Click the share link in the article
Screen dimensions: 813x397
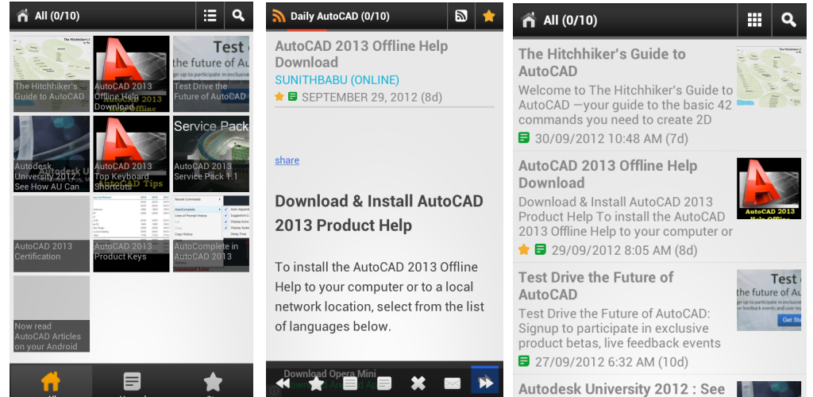tap(287, 160)
